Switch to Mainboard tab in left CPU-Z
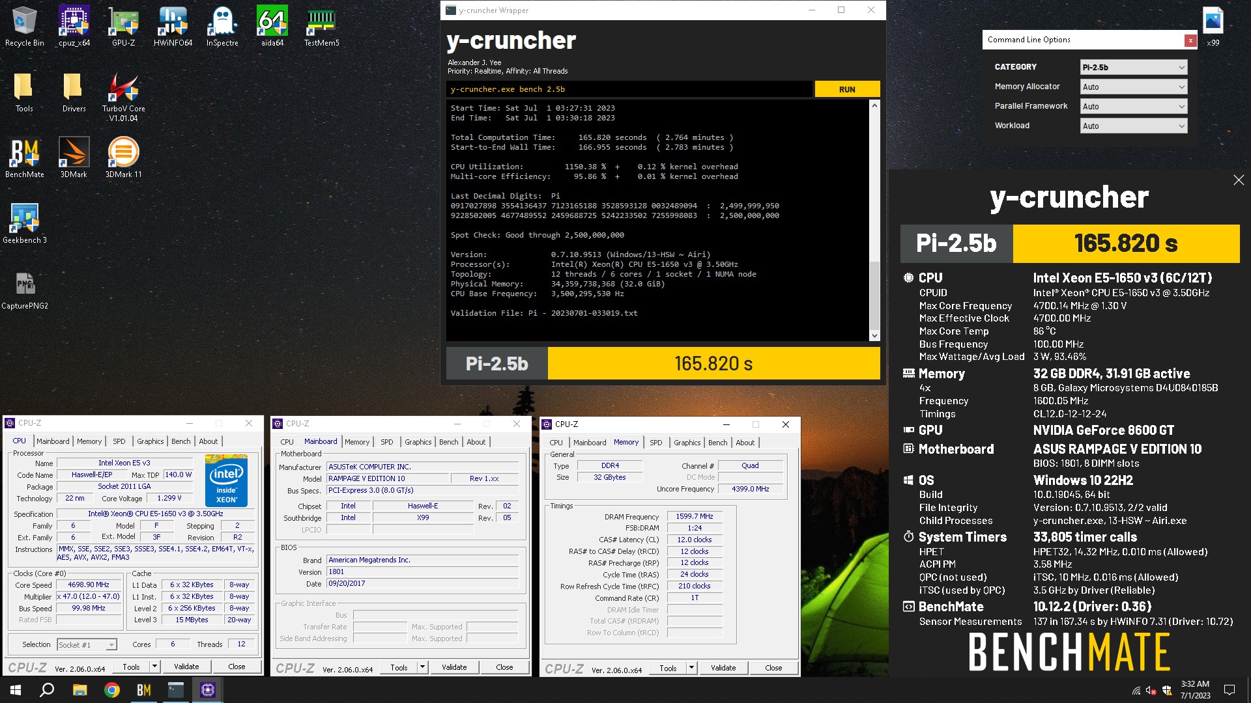The width and height of the screenshot is (1251, 703). (x=53, y=441)
